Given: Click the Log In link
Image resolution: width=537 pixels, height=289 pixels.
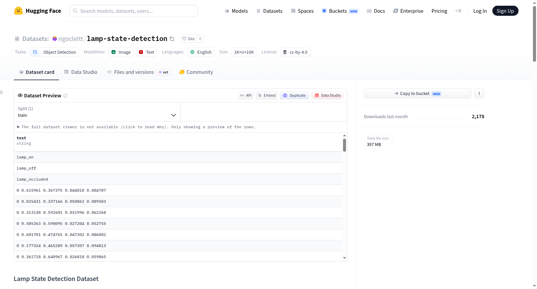Looking at the screenshot, I should click(480, 11).
